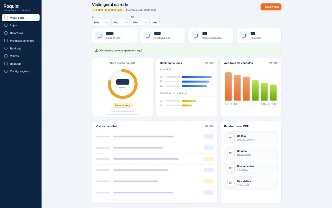Click the Setores avaliados card icon
Screen dimensions: 332x208
(x=196, y=35)
